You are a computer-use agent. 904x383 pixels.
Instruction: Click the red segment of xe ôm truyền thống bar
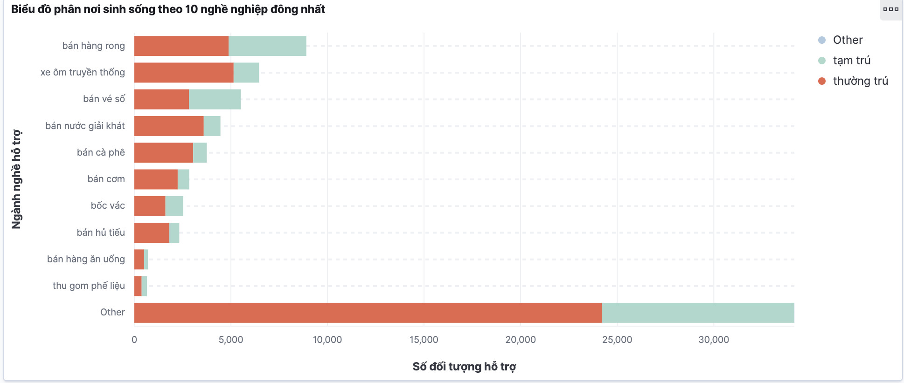[x=184, y=73]
